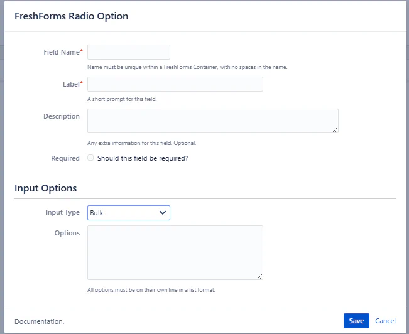Open the Input Type dropdown
This screenshot has height=334, width=409.
point(128,213)
